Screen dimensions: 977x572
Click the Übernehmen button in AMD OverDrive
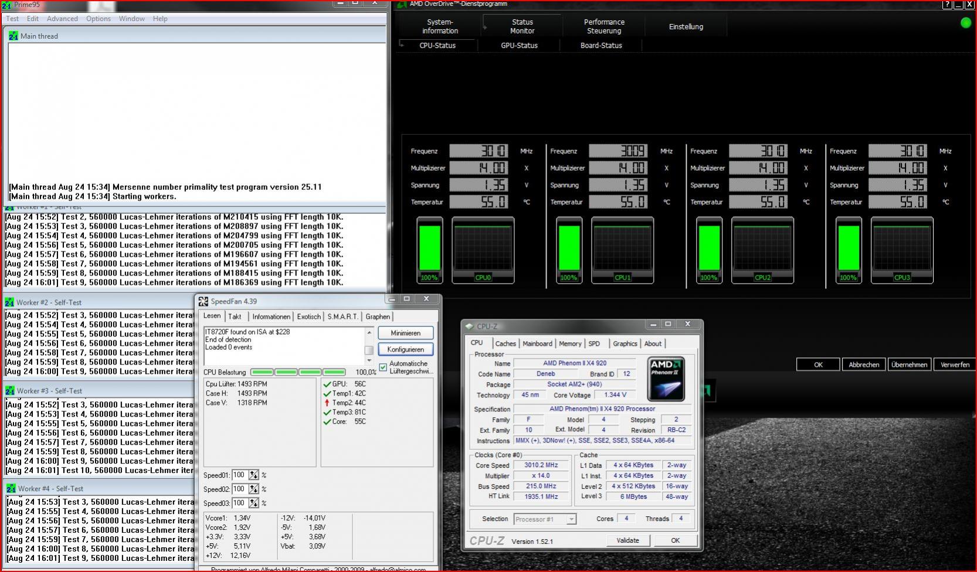coord(909,365)
